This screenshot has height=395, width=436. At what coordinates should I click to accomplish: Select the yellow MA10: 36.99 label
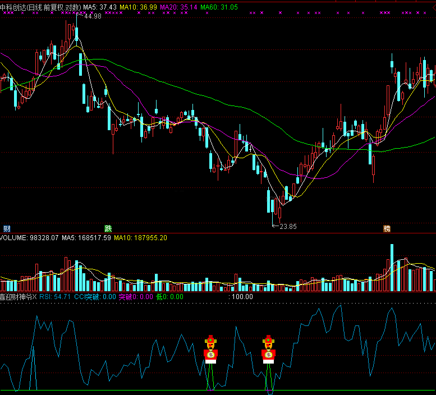pyautogui.click(x=138, y=7)
